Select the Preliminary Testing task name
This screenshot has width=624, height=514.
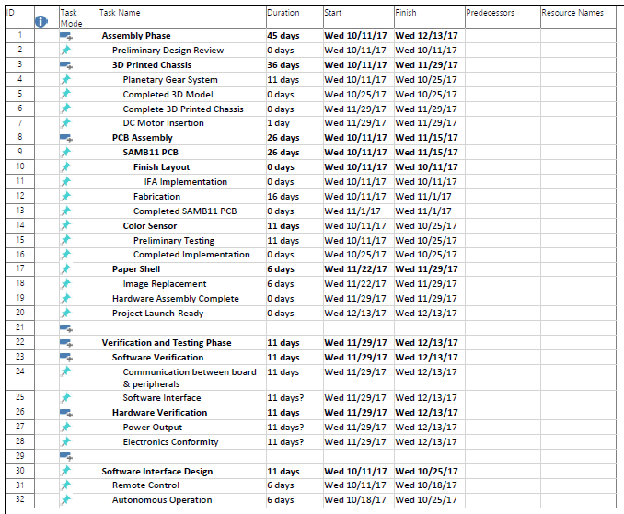click(x=174, y=241)
